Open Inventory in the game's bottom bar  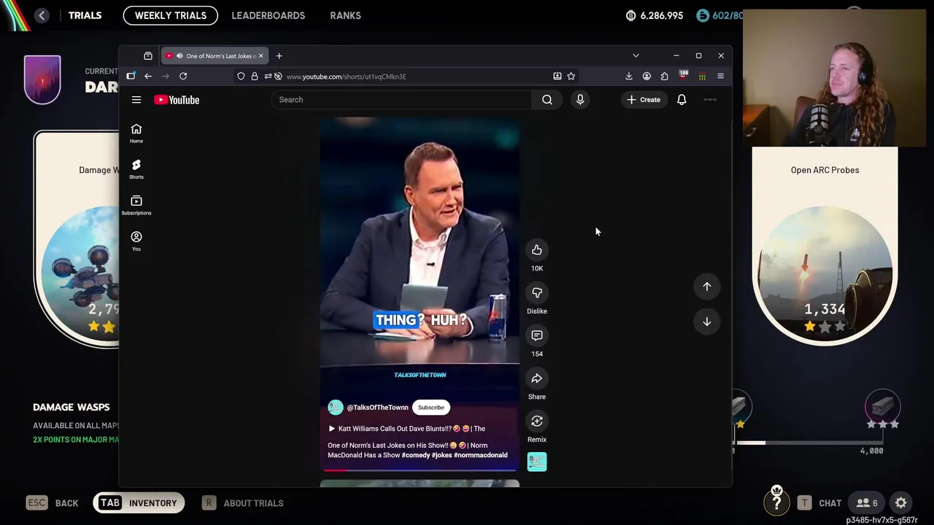pos(139,503)
